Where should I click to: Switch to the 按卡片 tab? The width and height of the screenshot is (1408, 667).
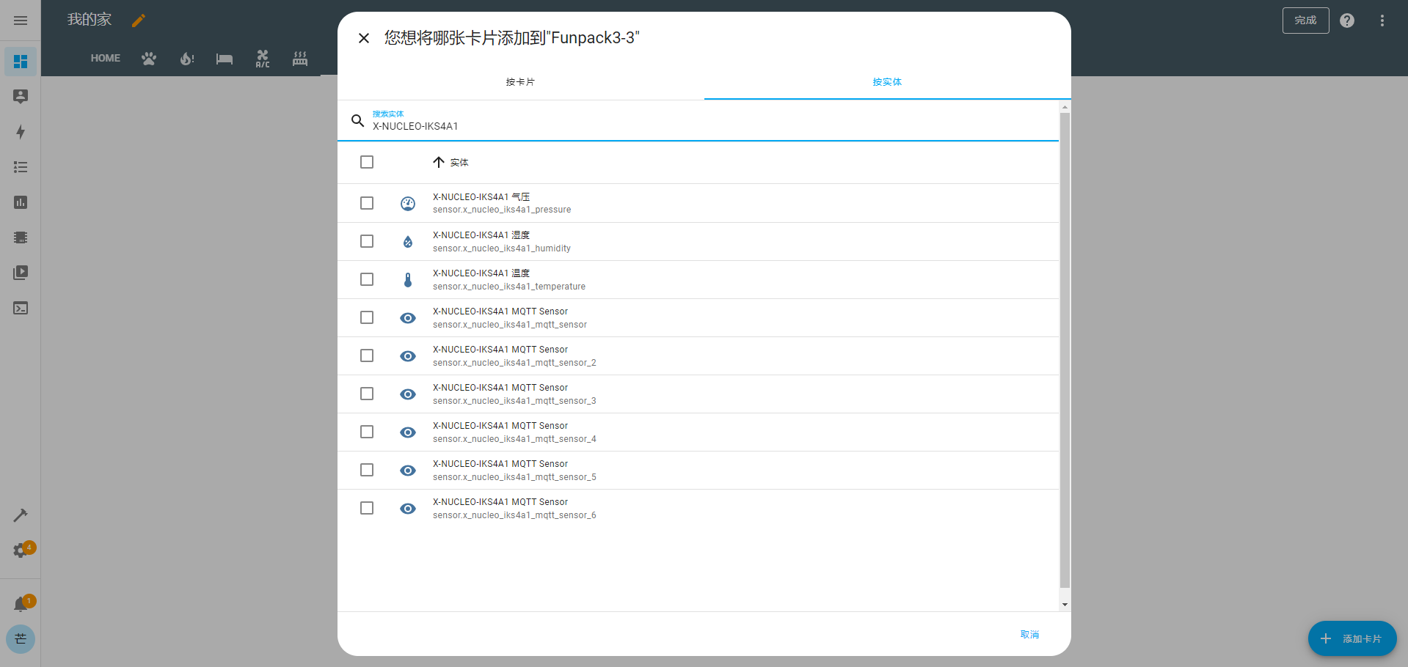click(520, 82)
